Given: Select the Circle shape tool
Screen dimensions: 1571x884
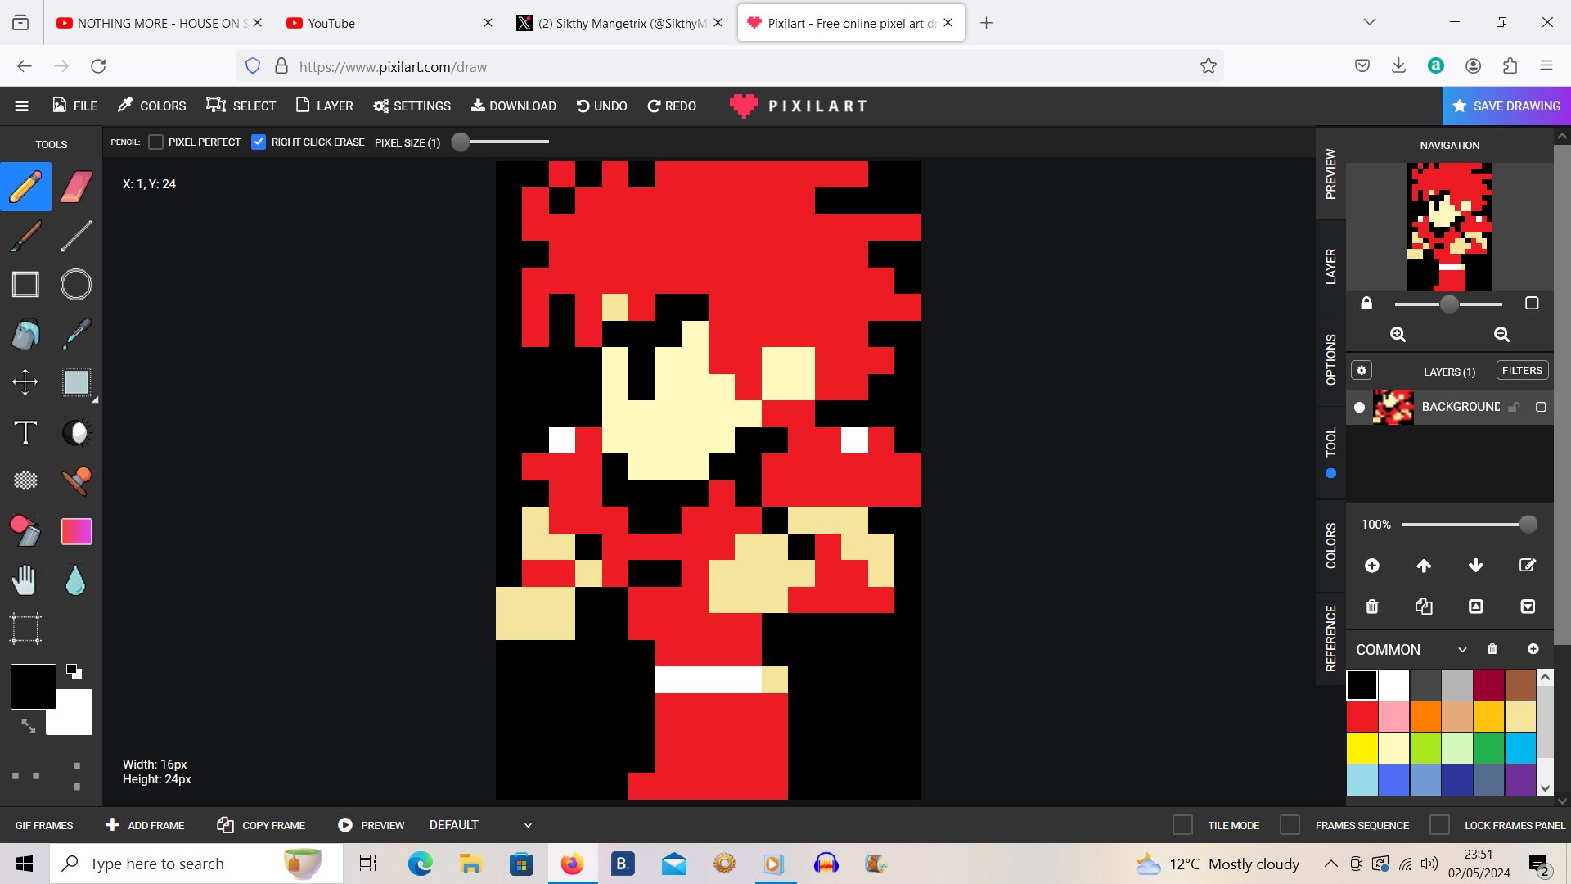Looking at the screenshot, I should (76, 285).
